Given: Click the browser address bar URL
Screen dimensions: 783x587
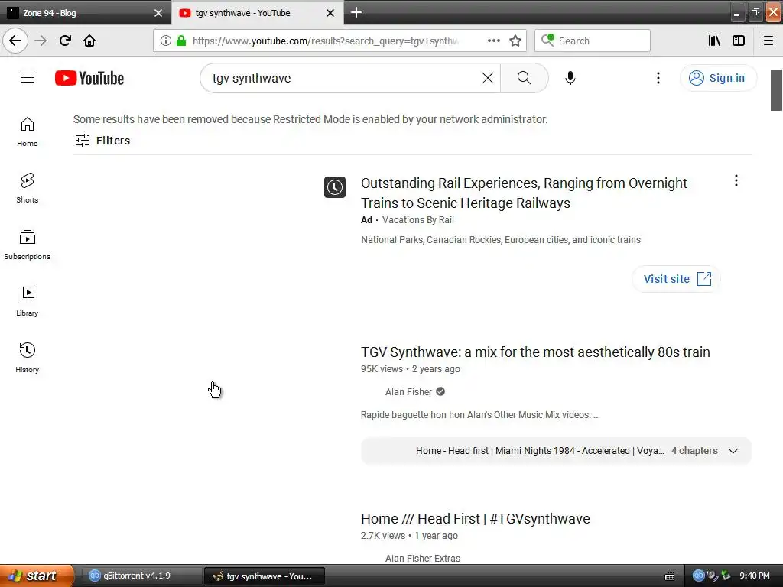Looking at the screenshot, I should 326,41.
